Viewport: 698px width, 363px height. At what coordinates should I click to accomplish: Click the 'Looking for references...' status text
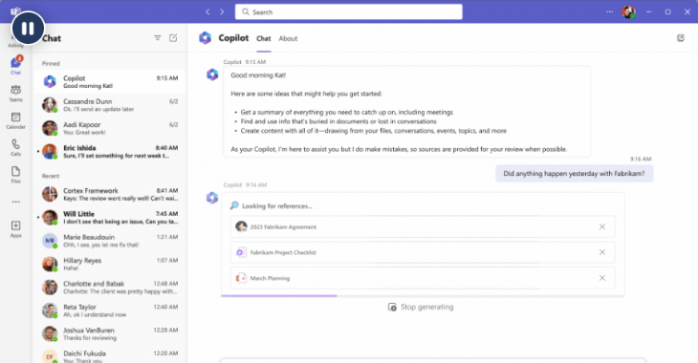click(277, 206)
